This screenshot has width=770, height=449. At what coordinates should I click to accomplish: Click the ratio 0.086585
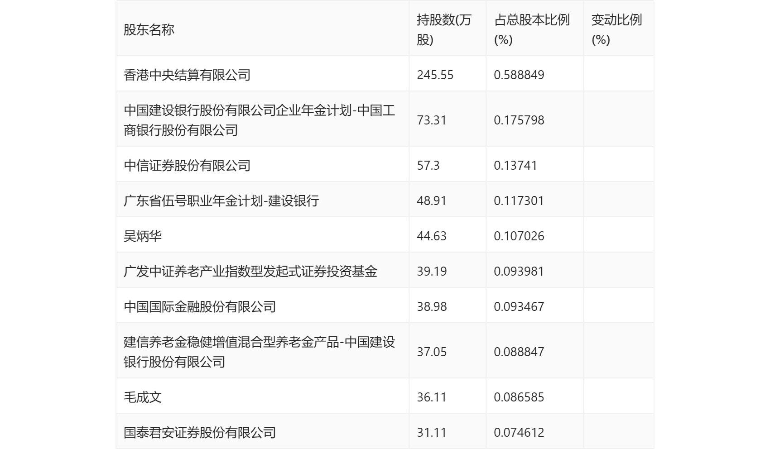coord(519,397)
